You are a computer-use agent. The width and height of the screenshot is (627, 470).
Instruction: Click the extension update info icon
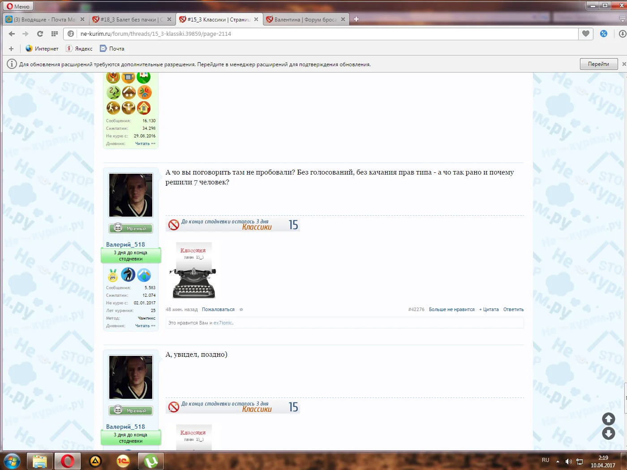pyautogui.click(x=12, y=64)
